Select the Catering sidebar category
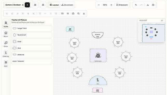This screenshot has height=95, width=167. click(x=6, y=54)
